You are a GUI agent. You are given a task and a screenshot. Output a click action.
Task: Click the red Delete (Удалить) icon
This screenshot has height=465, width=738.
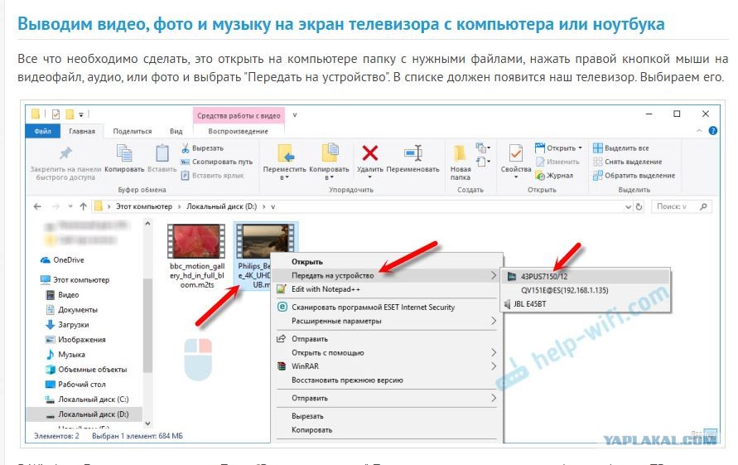pos(370,153)
